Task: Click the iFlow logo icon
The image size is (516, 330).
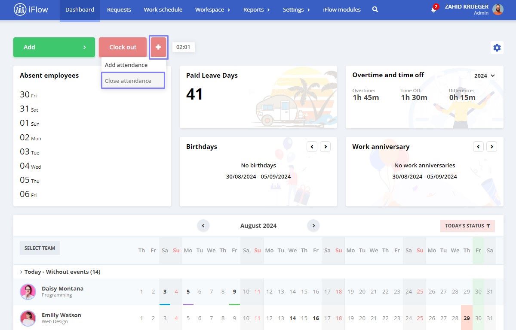Action: click(20, 9)
